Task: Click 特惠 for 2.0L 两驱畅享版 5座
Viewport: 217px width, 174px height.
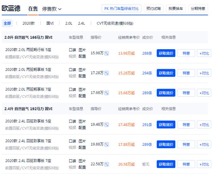Action: 186,73
